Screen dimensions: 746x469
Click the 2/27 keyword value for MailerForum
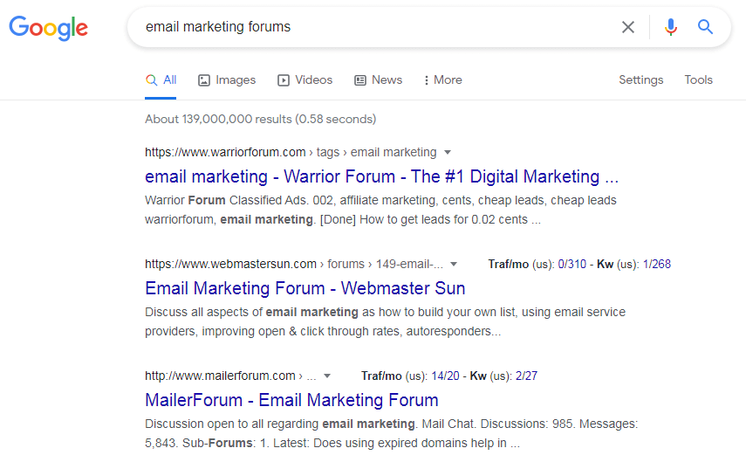point(526,376)
